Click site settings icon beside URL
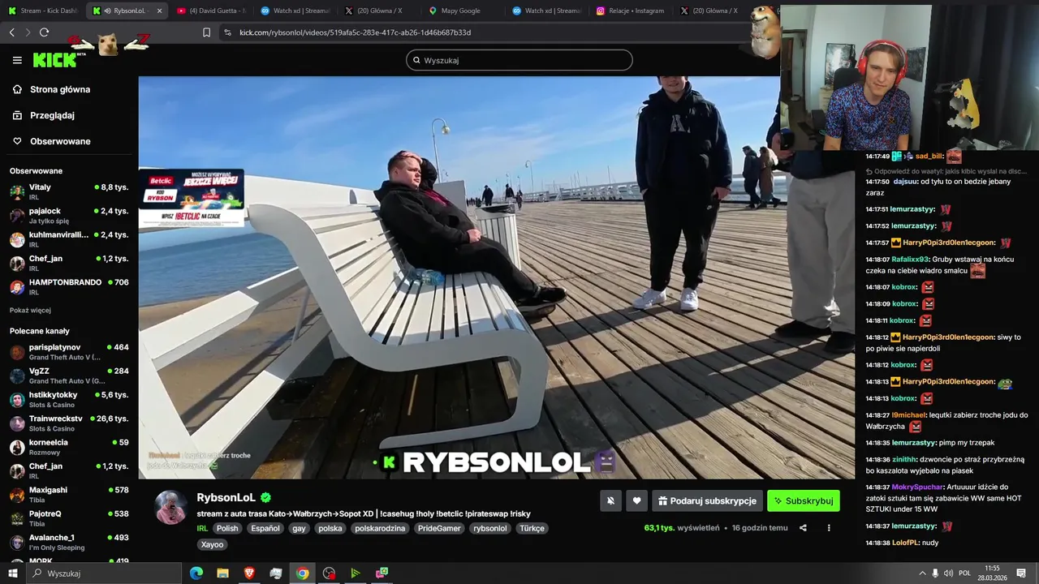 [x=227, y=32]
